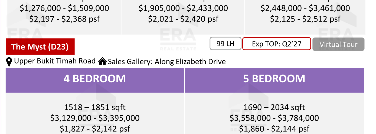This screenshot has width=376, height=134.
Task: Click the $1,276,000 - $1,509,000 price range
Action: tap(64, 8)
